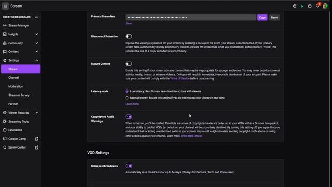
Task: Open notifications bell with red badge
Action: click(317, 6)
